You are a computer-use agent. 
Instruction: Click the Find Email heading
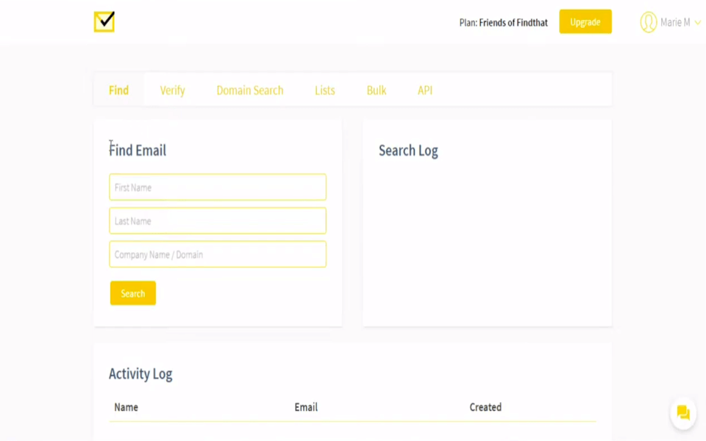point(138,150)
